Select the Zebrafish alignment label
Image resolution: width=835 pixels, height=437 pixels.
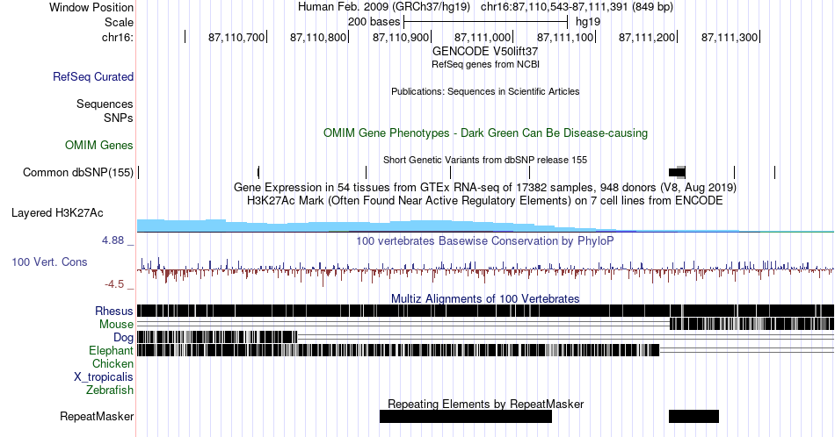click(x=110, y=390)
